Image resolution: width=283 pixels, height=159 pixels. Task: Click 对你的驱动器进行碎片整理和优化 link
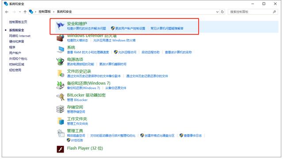[113, 136]
